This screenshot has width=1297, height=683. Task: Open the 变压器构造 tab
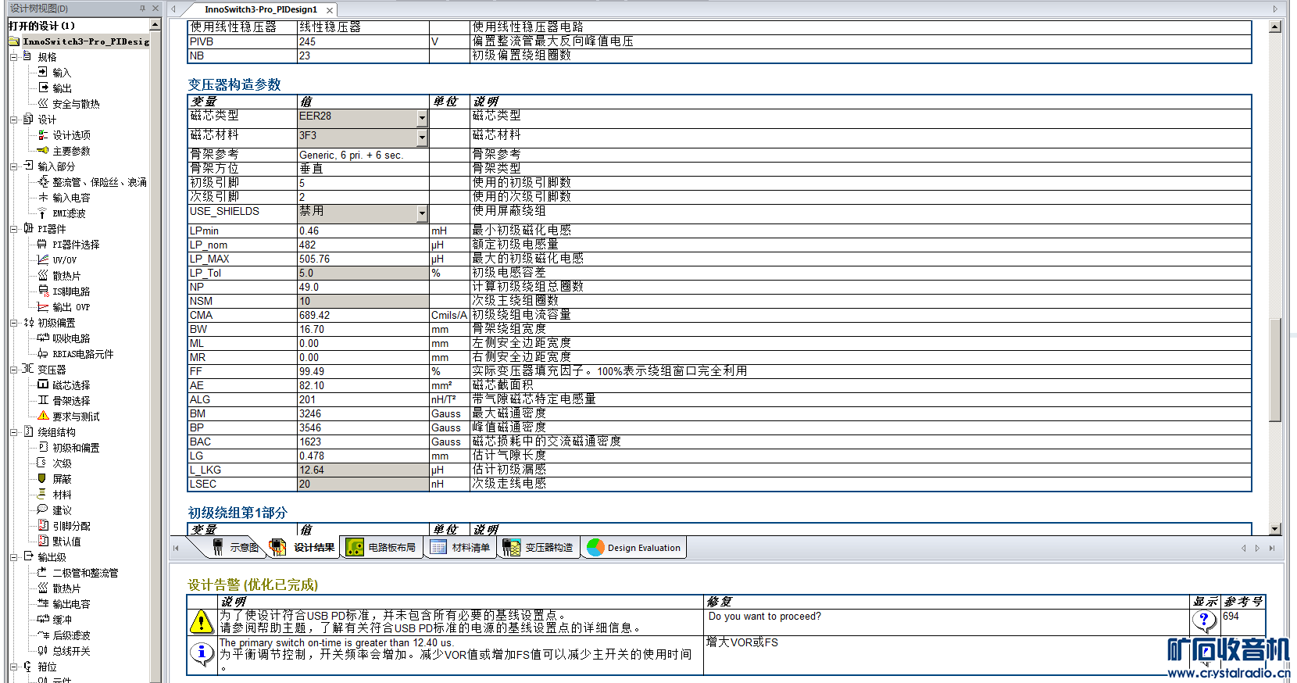point(539,547)
